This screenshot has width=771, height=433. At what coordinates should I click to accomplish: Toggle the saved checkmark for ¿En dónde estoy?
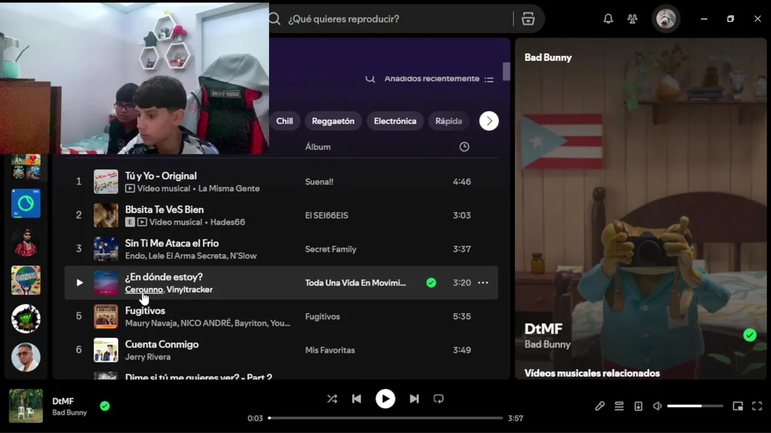coord(431,283)
